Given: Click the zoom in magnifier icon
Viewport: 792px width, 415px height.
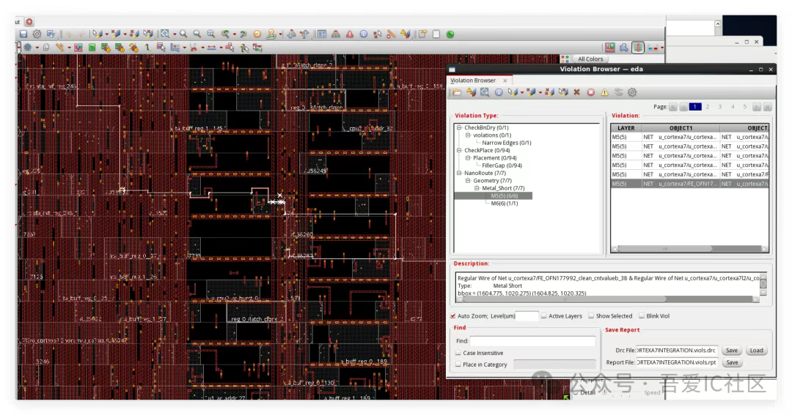Looking at the screenshot, I should point(183,34).
